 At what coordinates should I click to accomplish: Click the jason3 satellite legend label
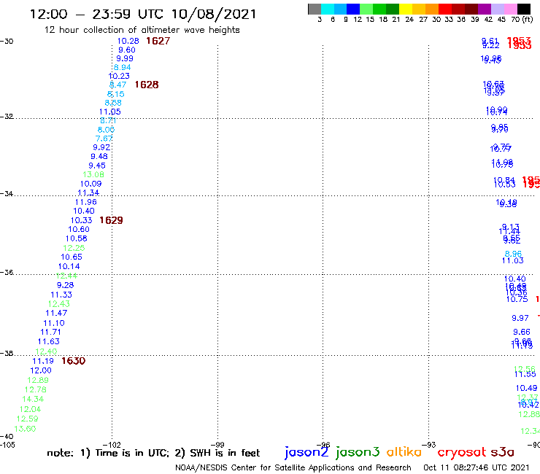click(x=358, y=452)
